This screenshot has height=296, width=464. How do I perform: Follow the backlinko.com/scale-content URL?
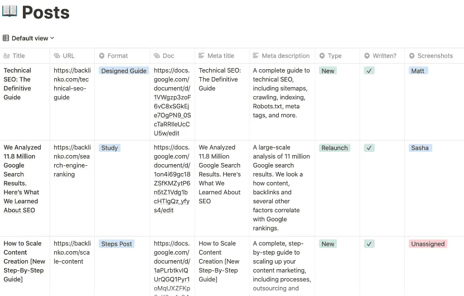(x=72, y=252)
